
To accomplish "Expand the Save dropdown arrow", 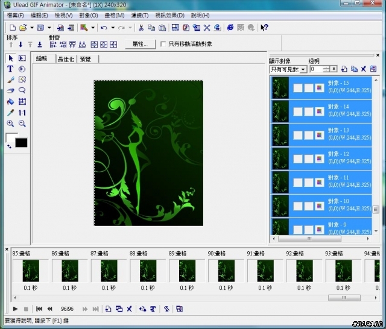I will [x=49, y=28].
